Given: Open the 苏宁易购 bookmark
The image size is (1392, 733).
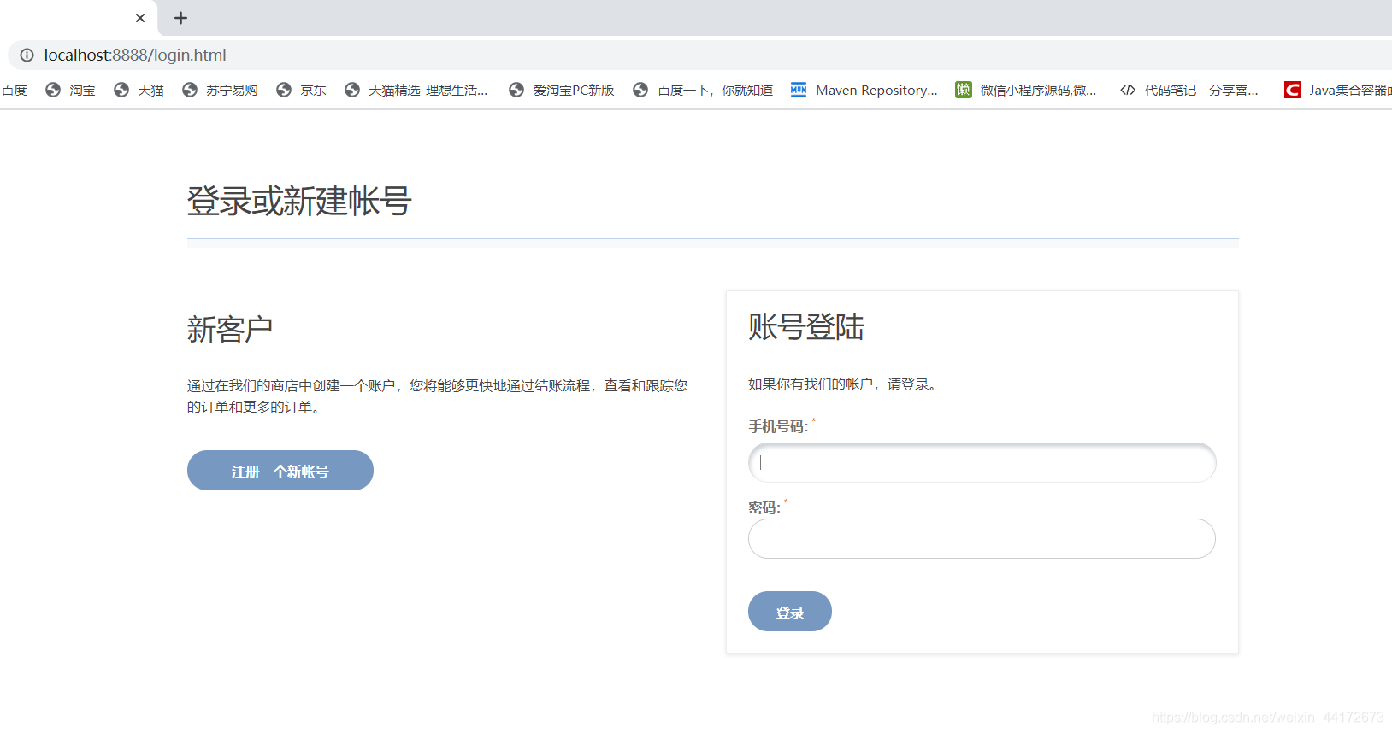Looking at the screenshot, I should (221, 90).
